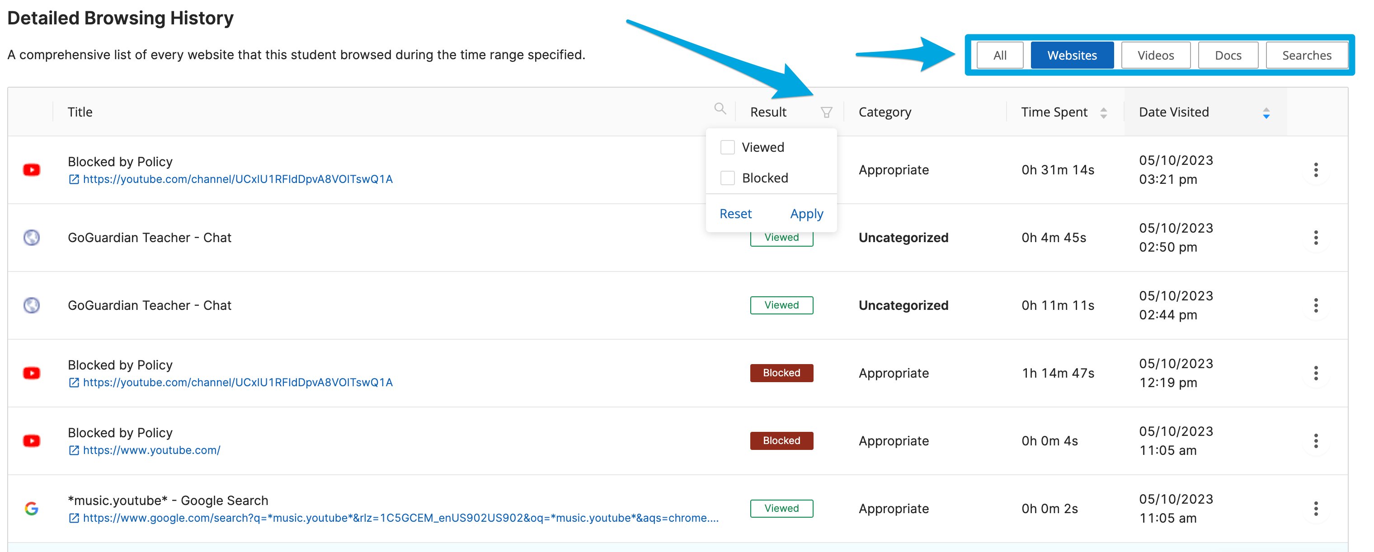Screen dimensions: 1374x552
Task: Switch to the Videos tab
Action: (x=1155, y=55)
